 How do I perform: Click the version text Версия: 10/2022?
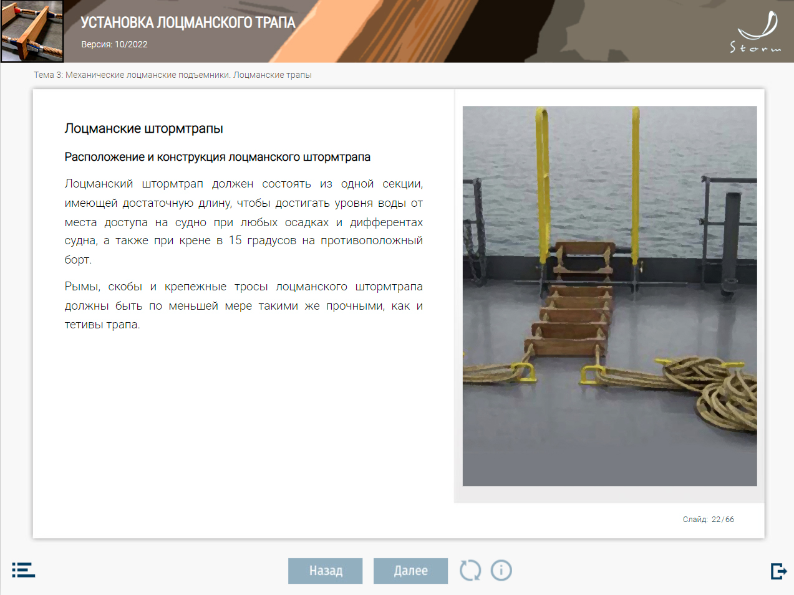coord(114,44)
